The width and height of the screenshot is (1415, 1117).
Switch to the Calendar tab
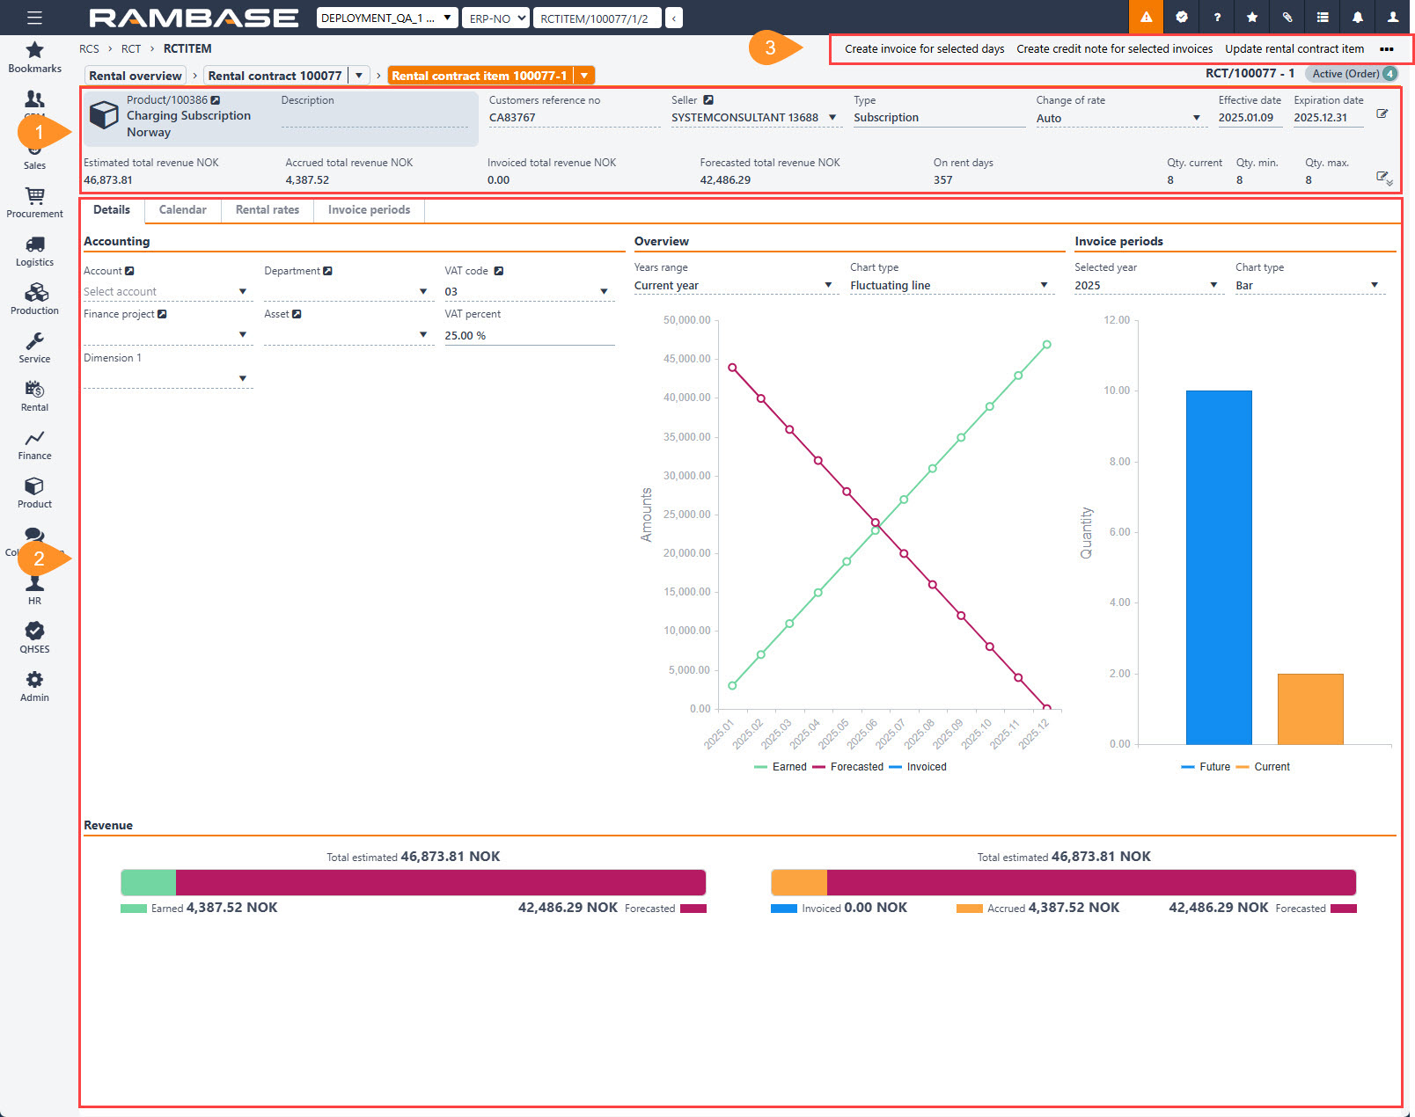click(x=182, y=210)
